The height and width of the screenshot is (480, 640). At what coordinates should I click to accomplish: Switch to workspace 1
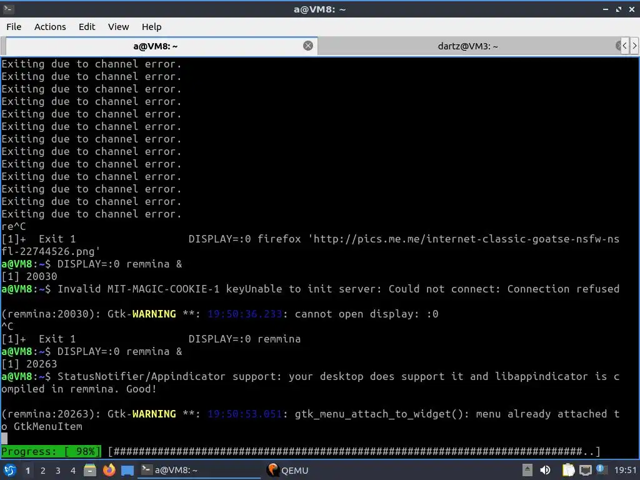(27, 471)
